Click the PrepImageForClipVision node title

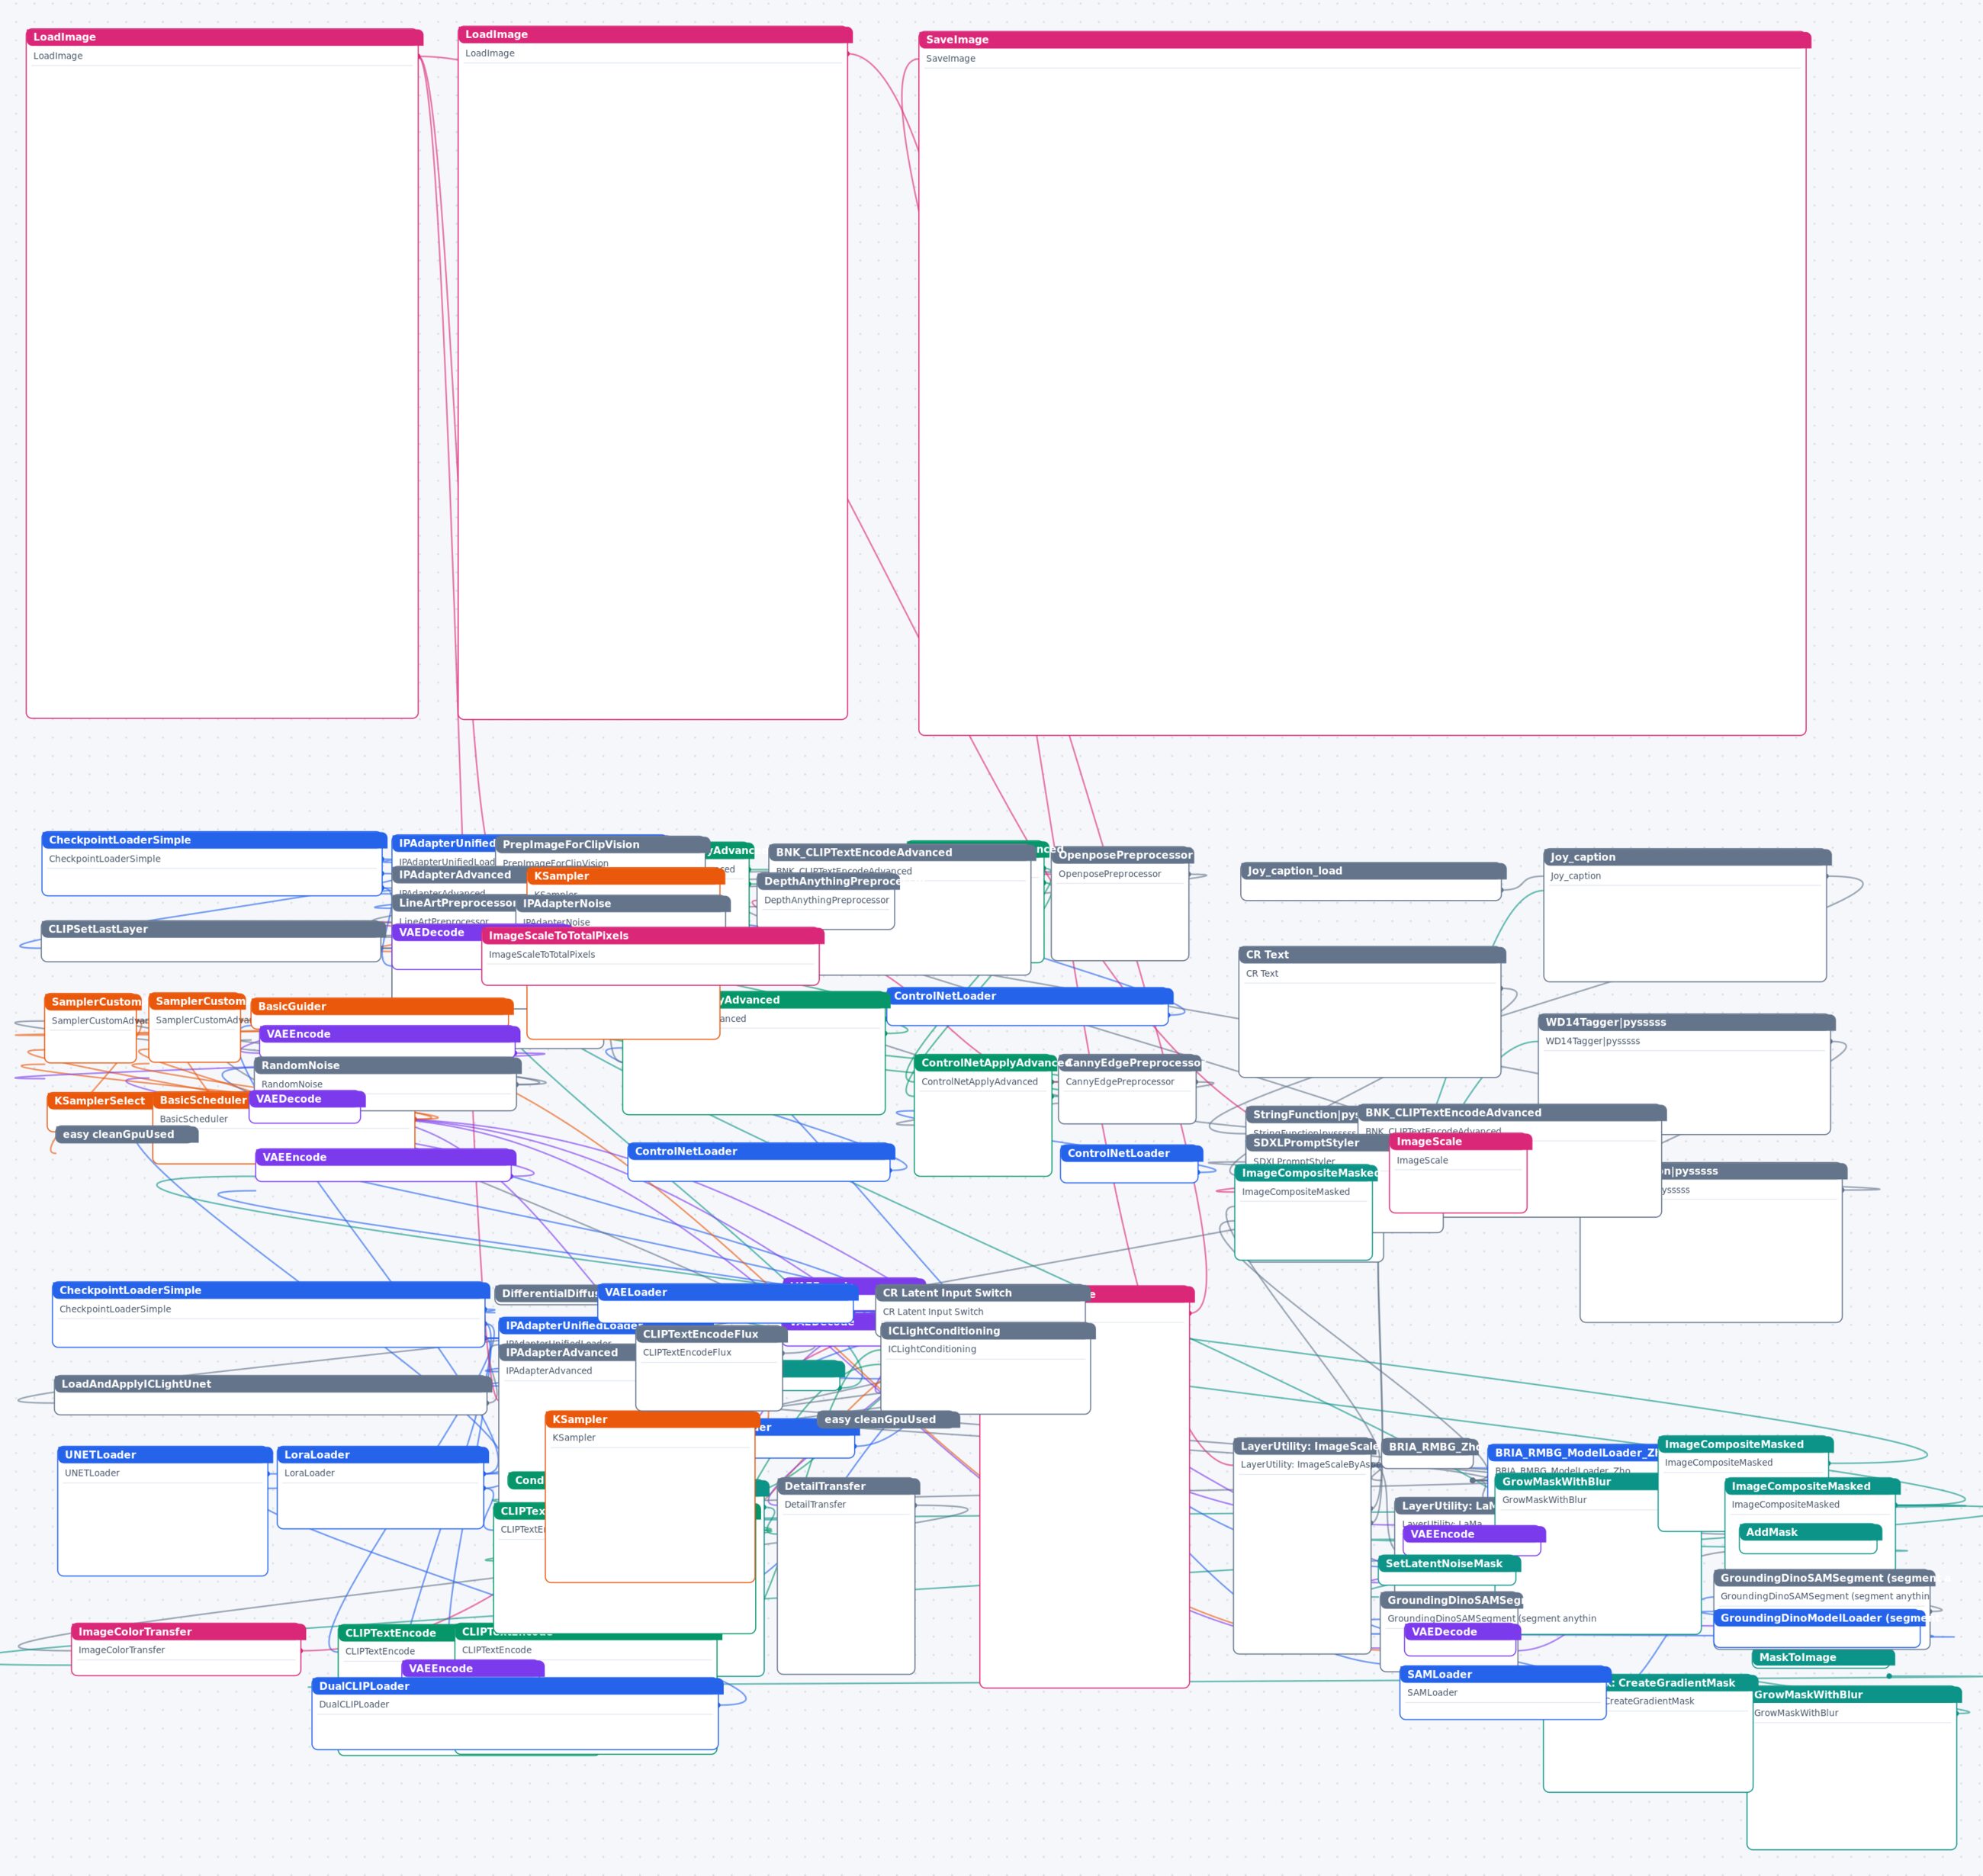click(603, 845)
